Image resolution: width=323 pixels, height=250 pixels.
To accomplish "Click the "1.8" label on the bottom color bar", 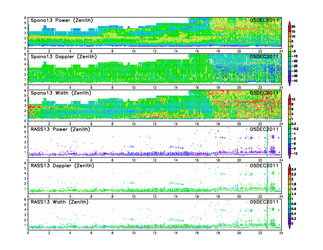I will 294,184.
